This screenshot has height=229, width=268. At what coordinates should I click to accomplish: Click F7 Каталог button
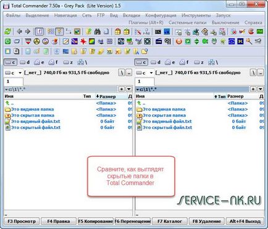pyautogui.click(x=170, y=221)
